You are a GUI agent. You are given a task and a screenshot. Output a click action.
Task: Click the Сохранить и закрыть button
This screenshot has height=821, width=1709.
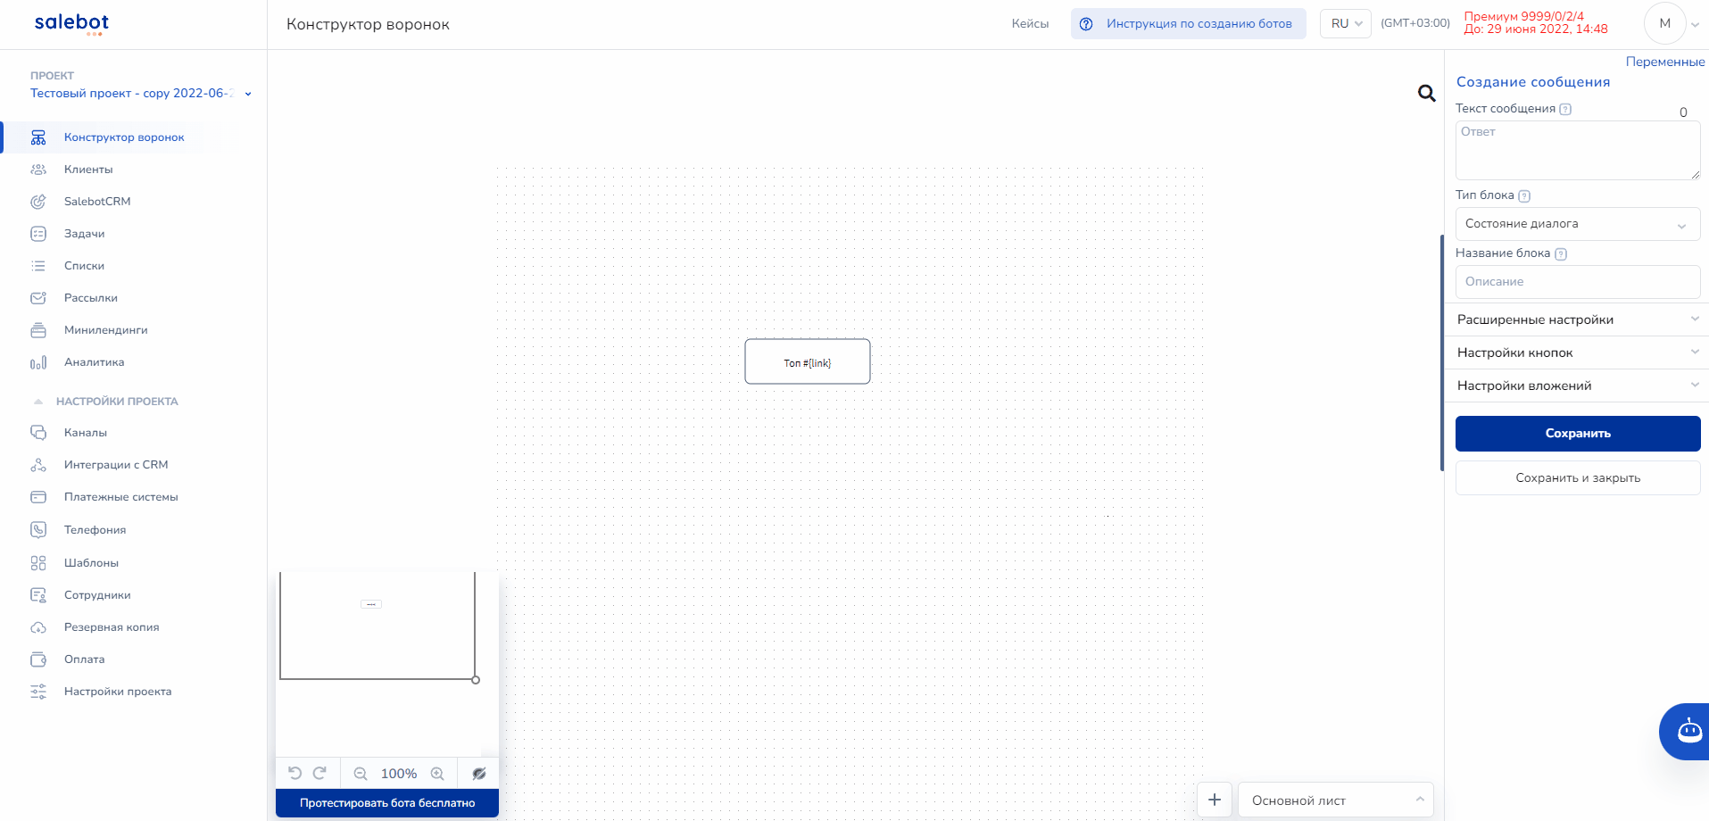point(1577,477)
